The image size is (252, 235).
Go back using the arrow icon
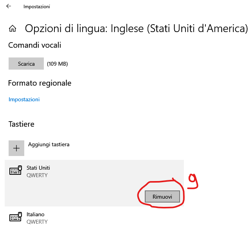[x=9, y=6]
